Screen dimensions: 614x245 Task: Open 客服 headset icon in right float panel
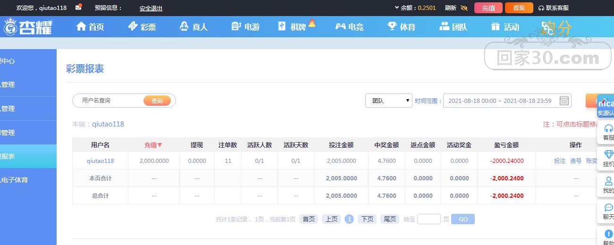pyautogui.click(x=608, y=128)
